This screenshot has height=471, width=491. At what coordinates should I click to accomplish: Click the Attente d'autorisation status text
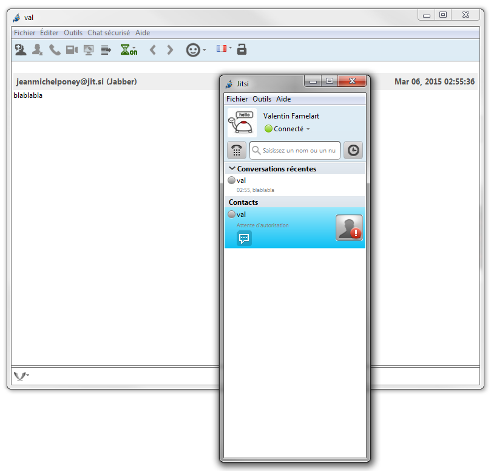click(x=263, y=225)
